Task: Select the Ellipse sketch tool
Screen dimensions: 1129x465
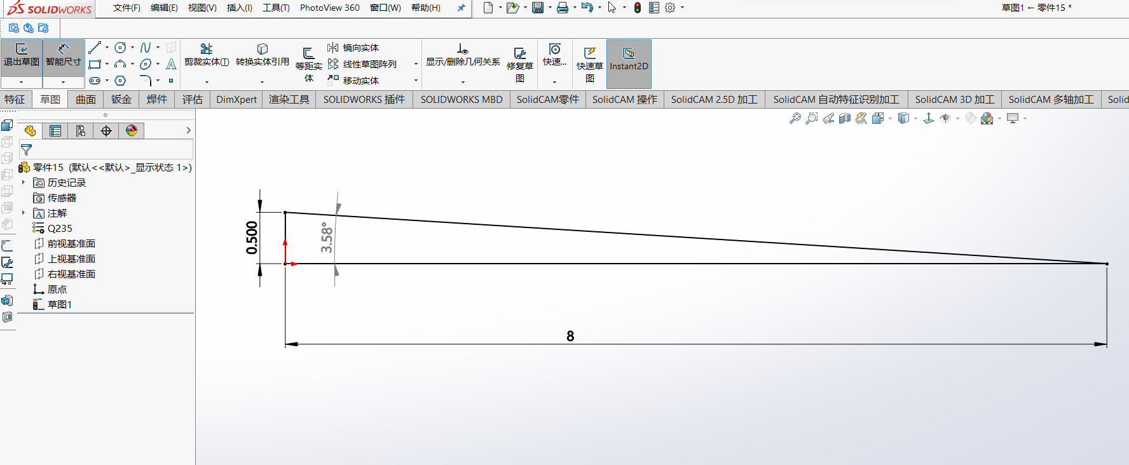Action: pyautogui.click(x=146, y=64)
